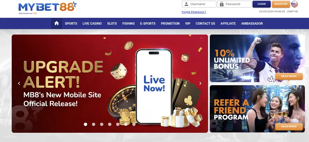Open the SPORTS menu

tap(71, 24)
